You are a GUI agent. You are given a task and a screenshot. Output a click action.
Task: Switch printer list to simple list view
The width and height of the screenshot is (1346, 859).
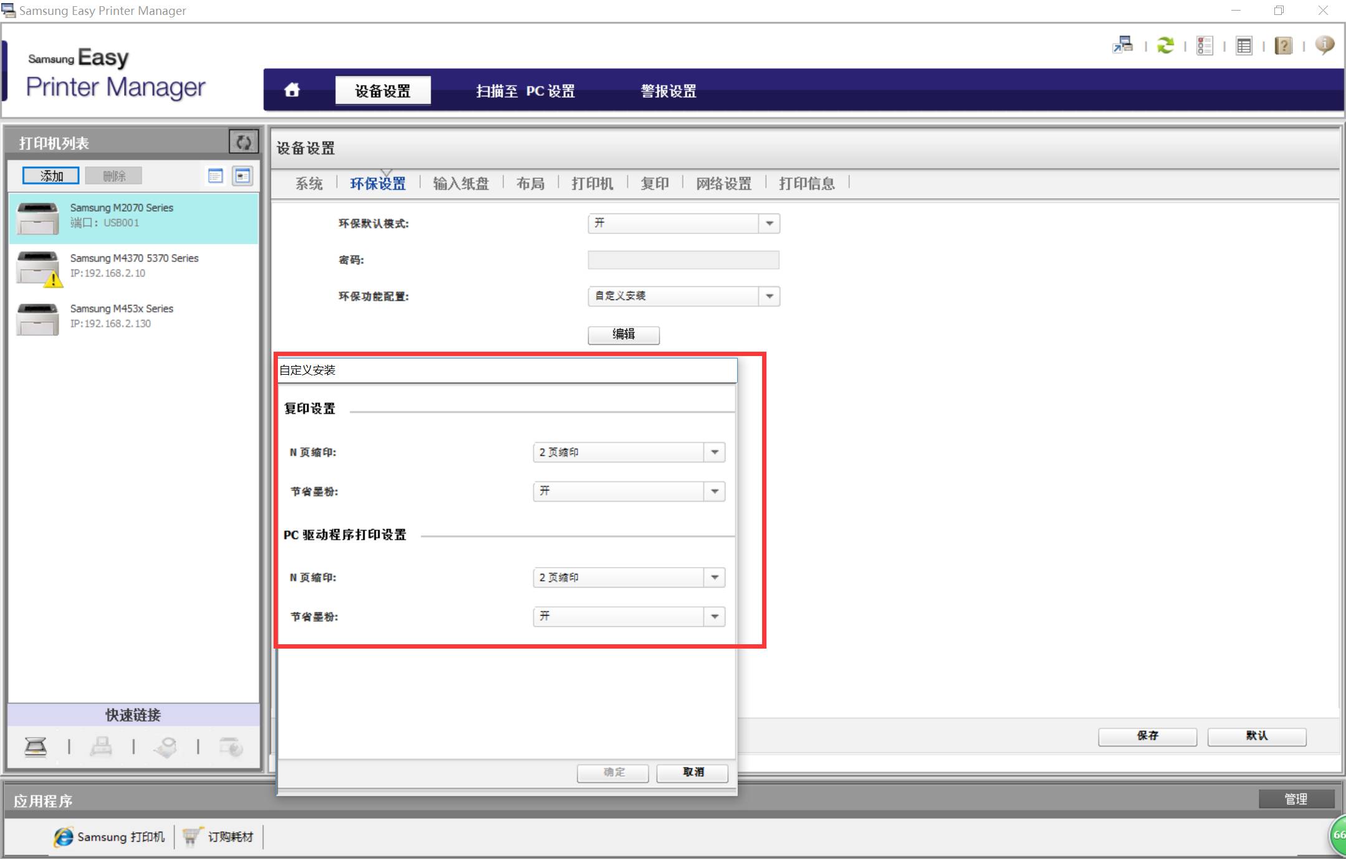(x=216, y=176)
